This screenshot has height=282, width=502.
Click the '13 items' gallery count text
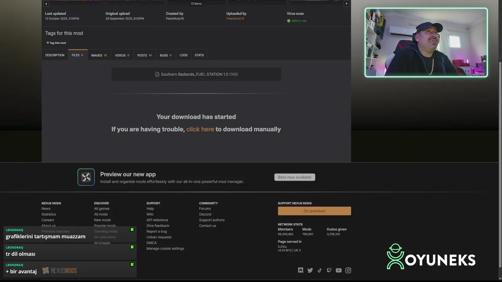point(196,4)
